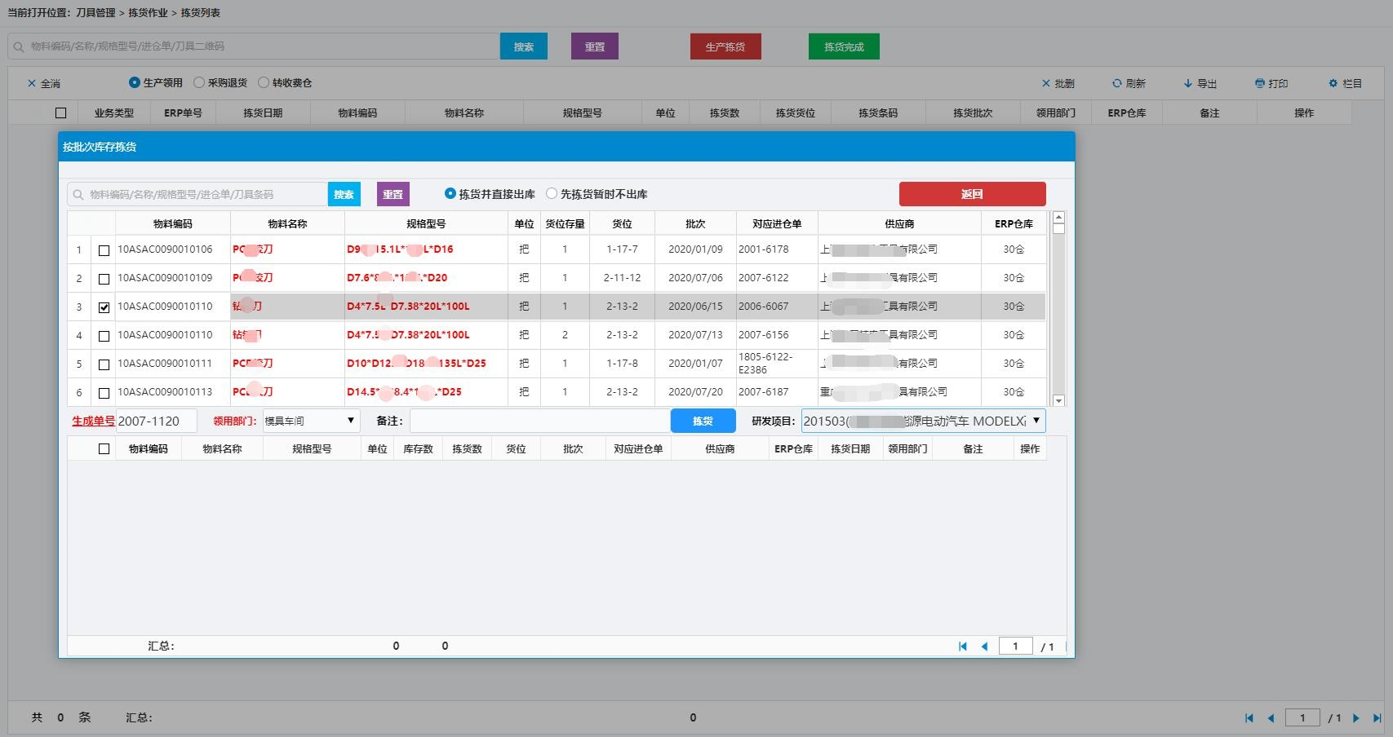This screenshot has width=1393, height=737.
Task: Click the 刷新 refresh icon
Action: [x=1117, y=83]
